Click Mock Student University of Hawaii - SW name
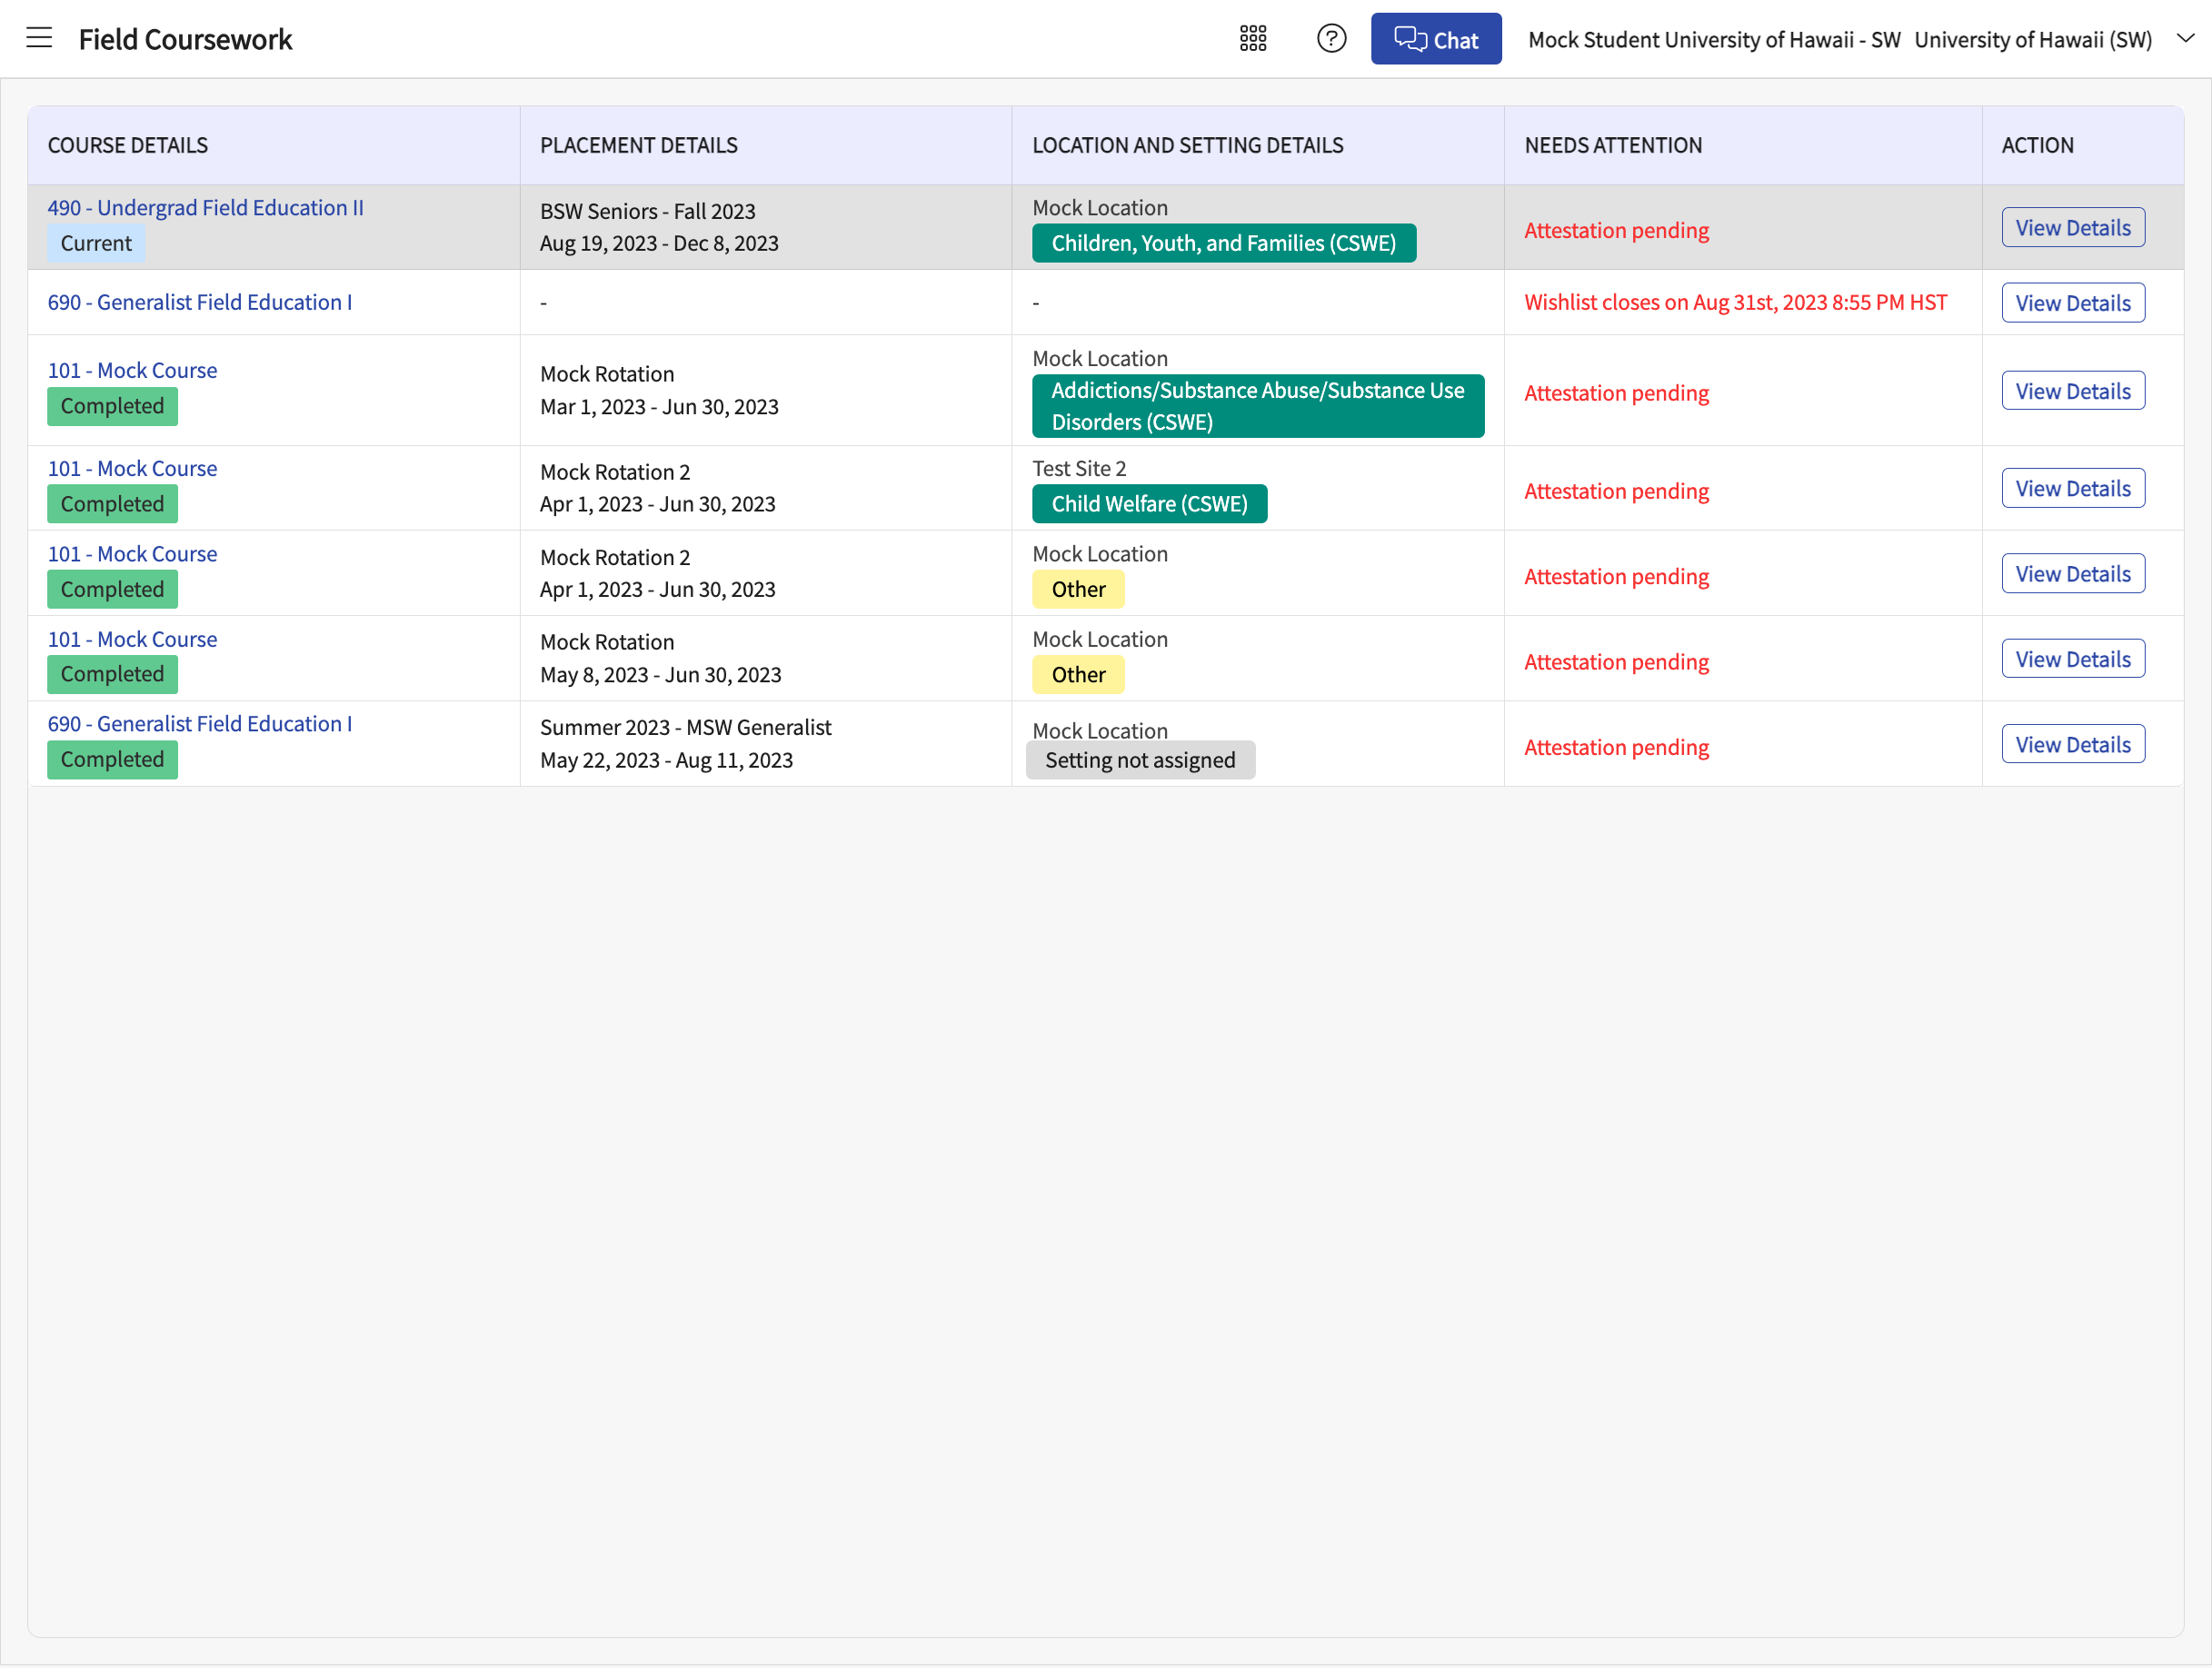 click(1714, 39)
